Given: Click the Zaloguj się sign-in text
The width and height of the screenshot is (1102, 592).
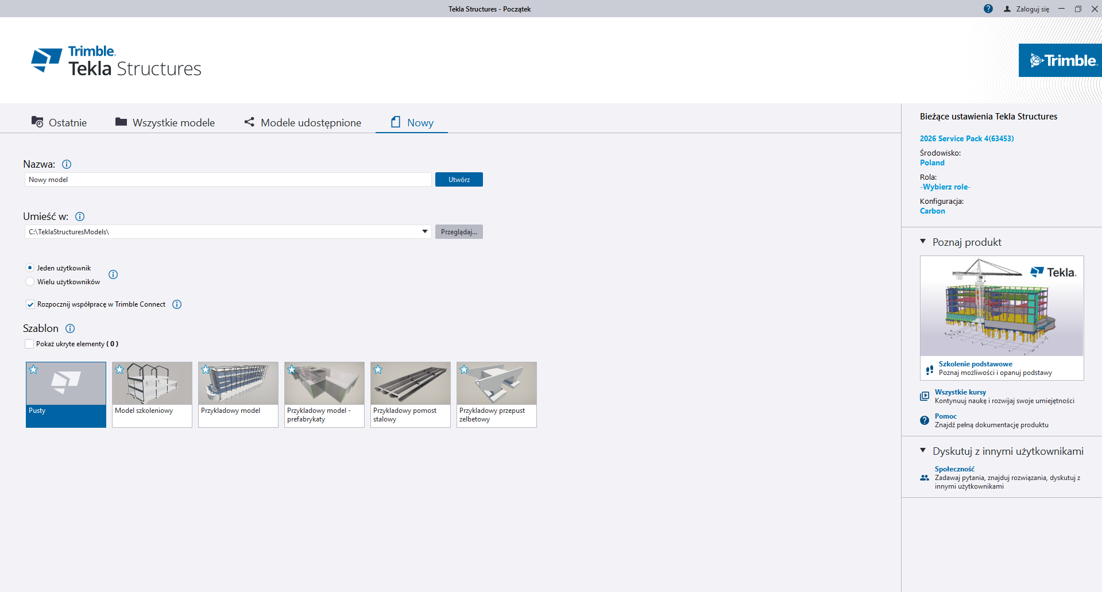Looking at the screenshot, I should 1033,9.
